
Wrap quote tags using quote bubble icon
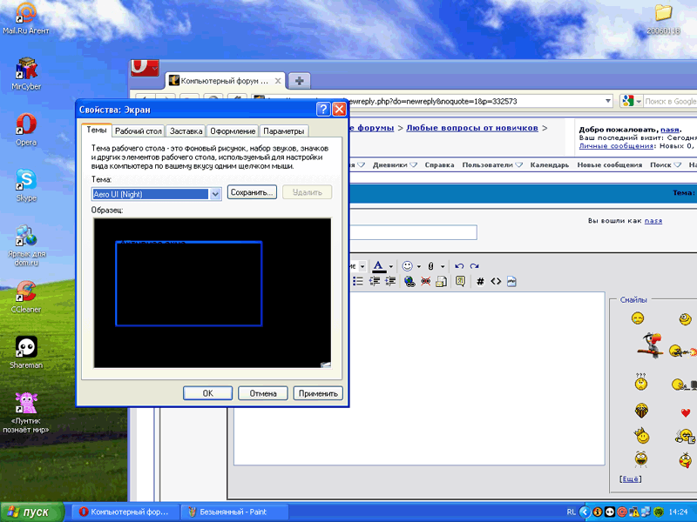click(460, 281)
